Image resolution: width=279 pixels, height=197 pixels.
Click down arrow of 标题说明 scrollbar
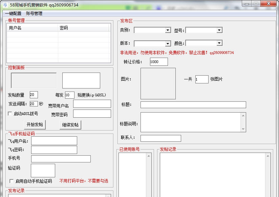tap(243, 129)
